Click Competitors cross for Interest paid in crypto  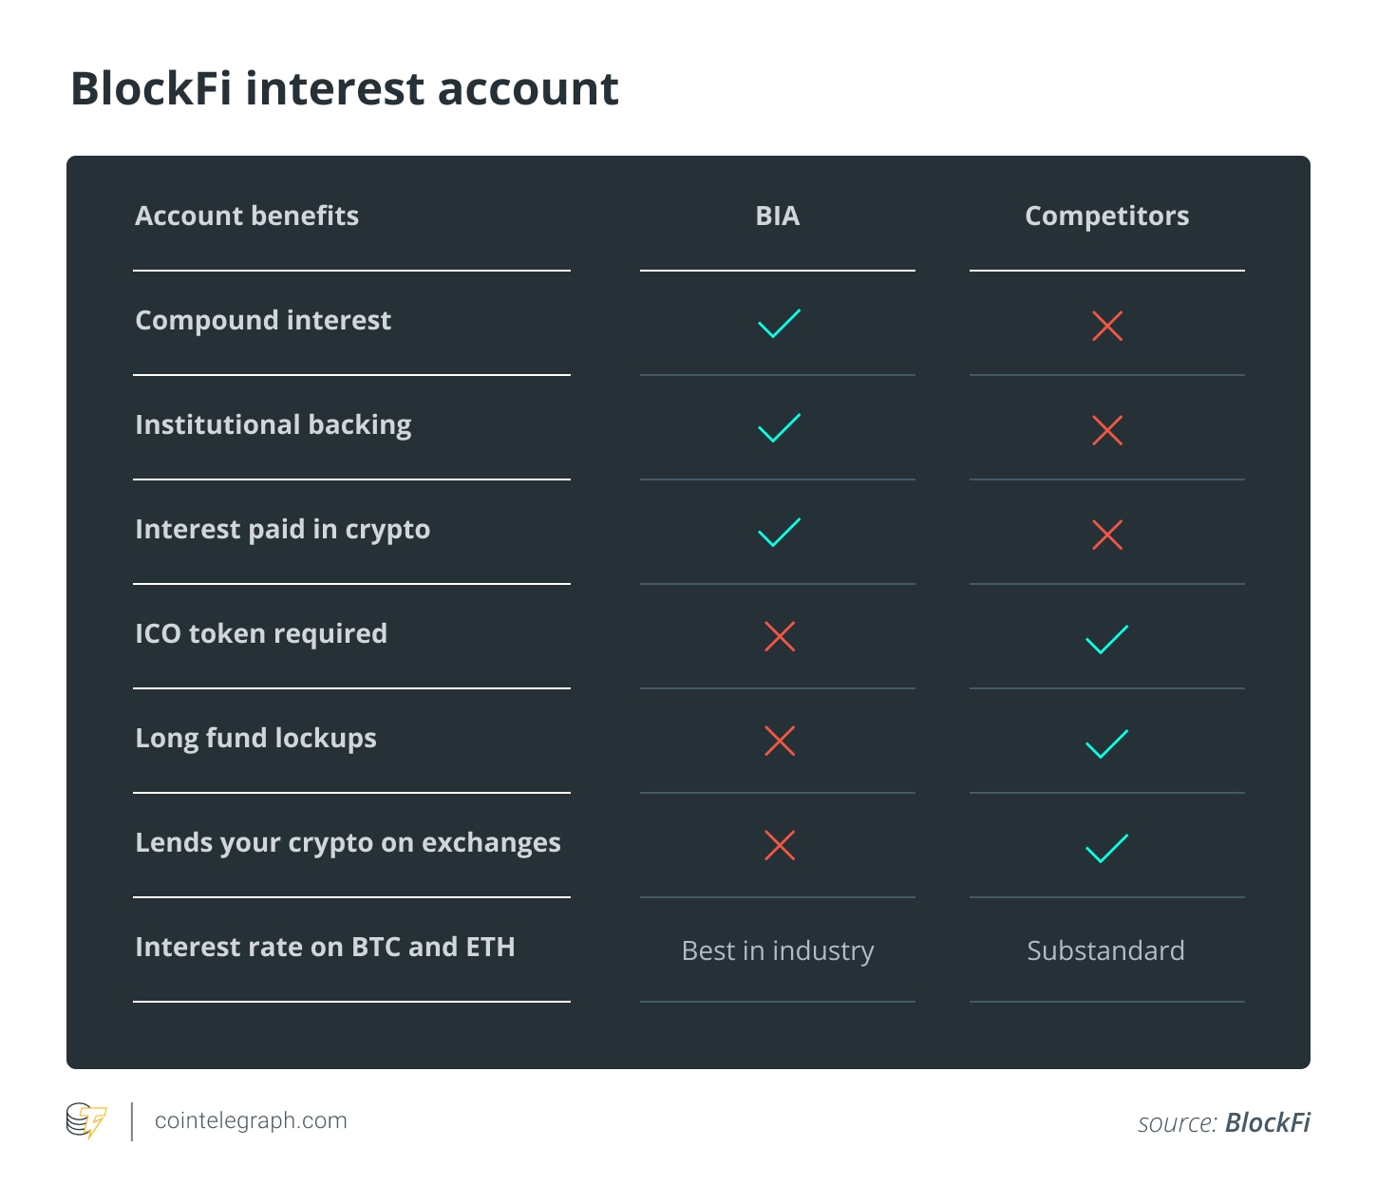[x=1107, y=535]
